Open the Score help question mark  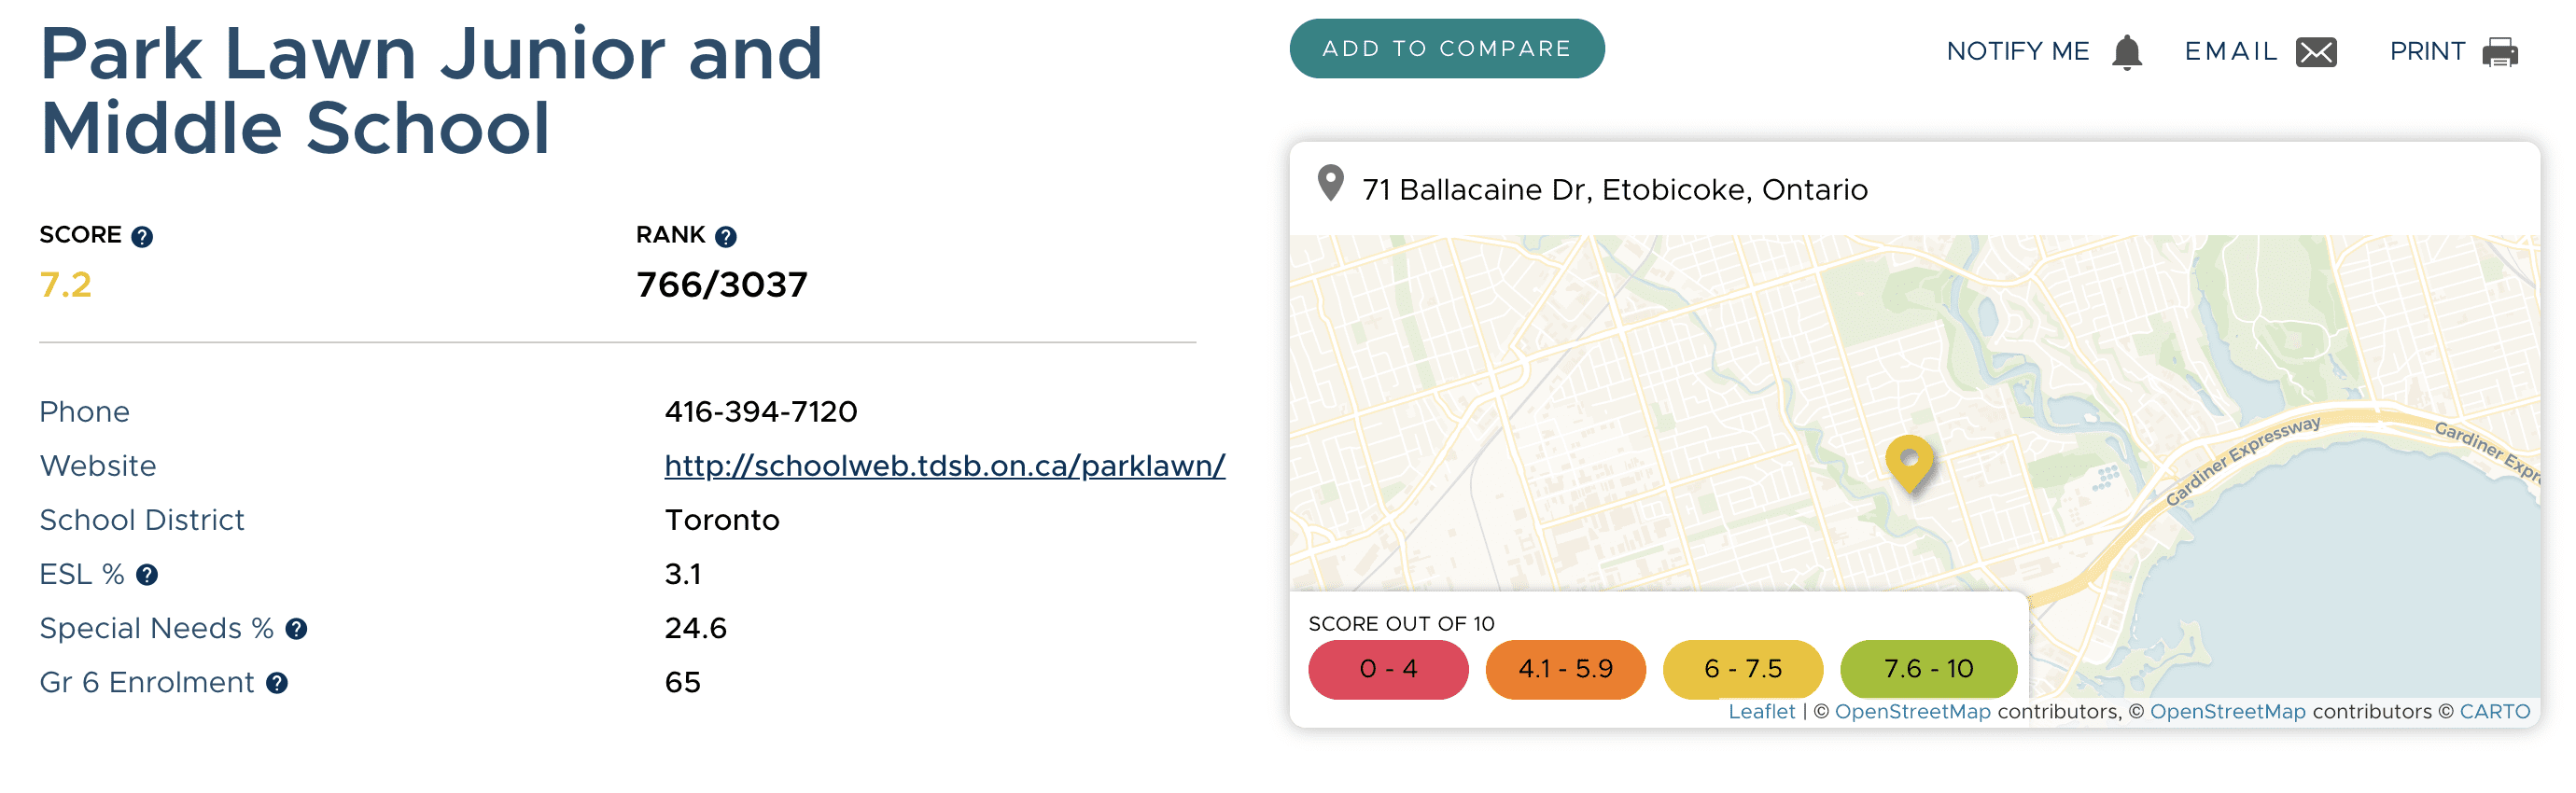point(142,237)
